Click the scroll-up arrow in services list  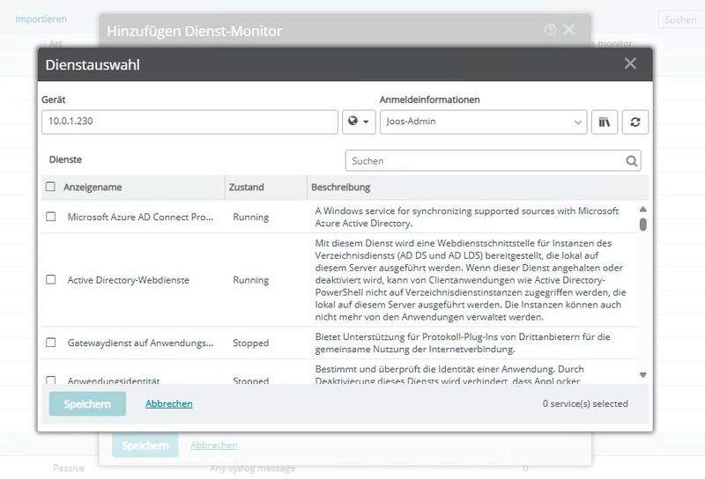click(x=642, y=210)
